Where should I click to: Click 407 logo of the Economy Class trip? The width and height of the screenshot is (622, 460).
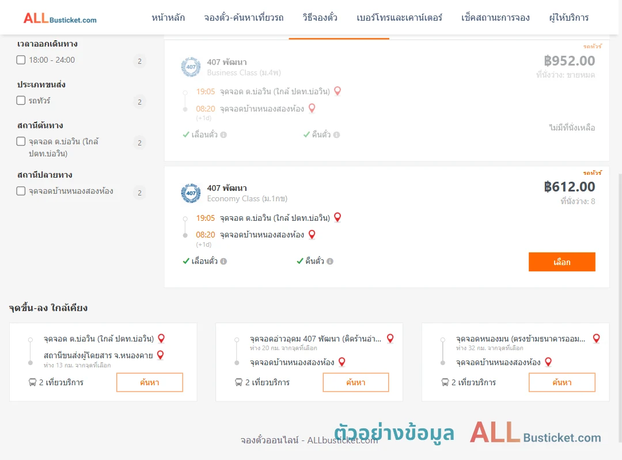[x=191, y=193]
